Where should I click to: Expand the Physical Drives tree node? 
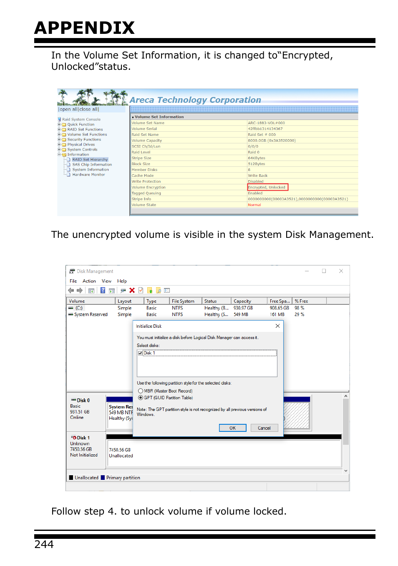[x=59, y=145]
